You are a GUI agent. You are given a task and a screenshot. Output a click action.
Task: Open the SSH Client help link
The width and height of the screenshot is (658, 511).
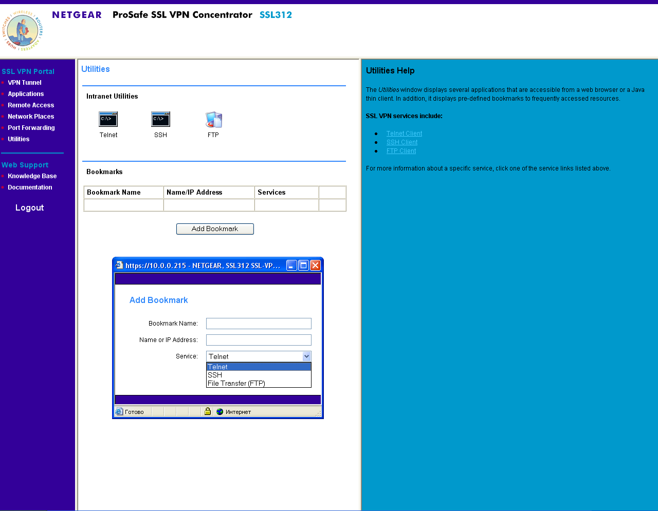point(402,142)
